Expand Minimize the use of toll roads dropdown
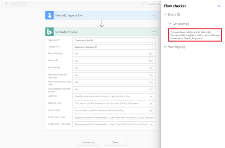225x148 pixels. (114, 82)
